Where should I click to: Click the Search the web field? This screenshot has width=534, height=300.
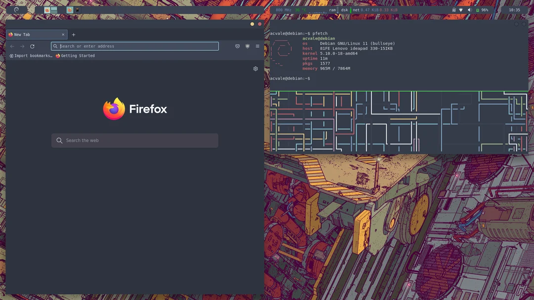pos(134,140)
